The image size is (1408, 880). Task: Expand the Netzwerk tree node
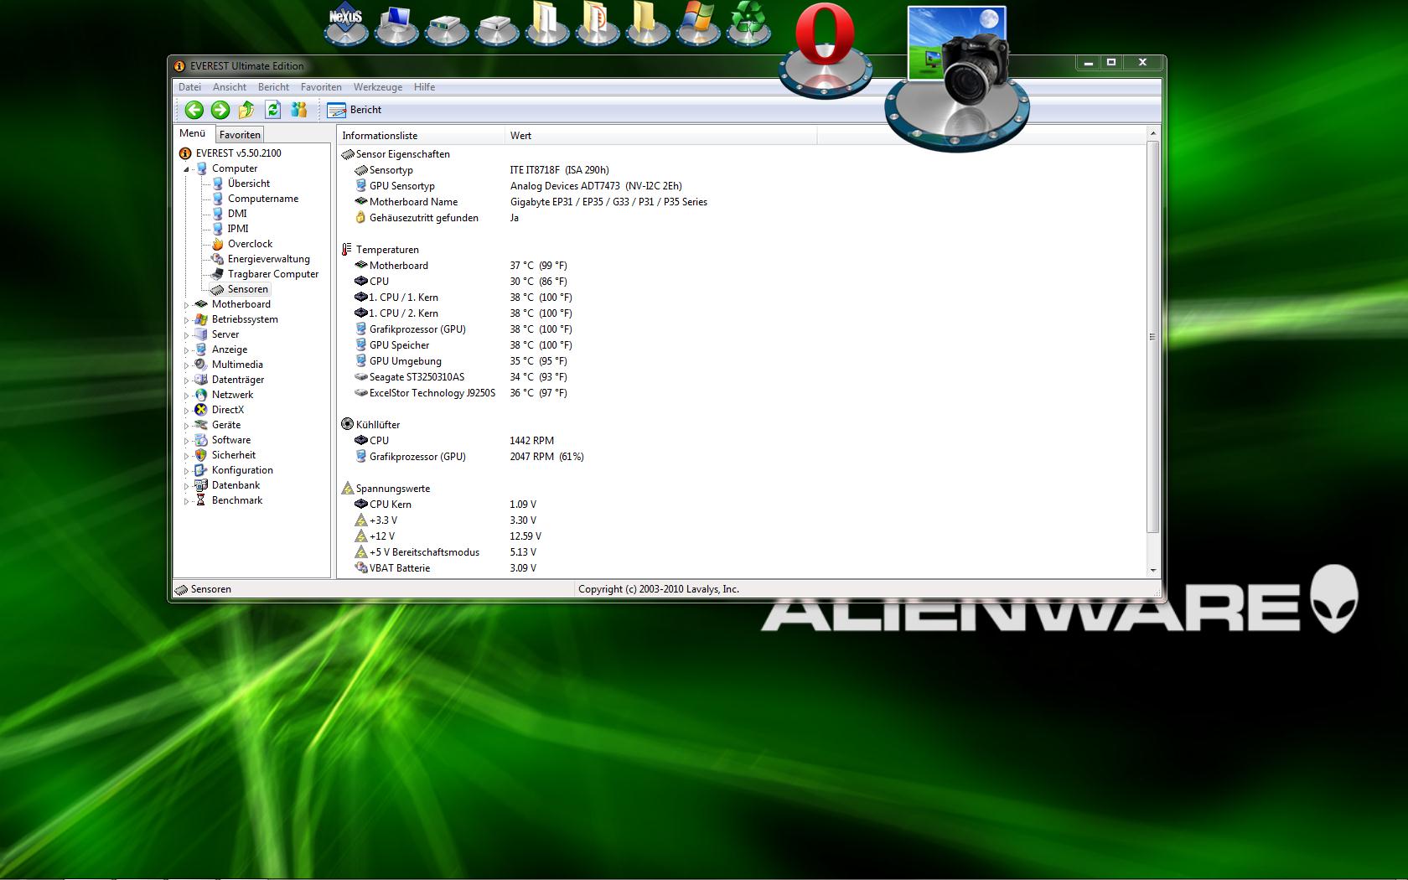click(x=186, y=396)
